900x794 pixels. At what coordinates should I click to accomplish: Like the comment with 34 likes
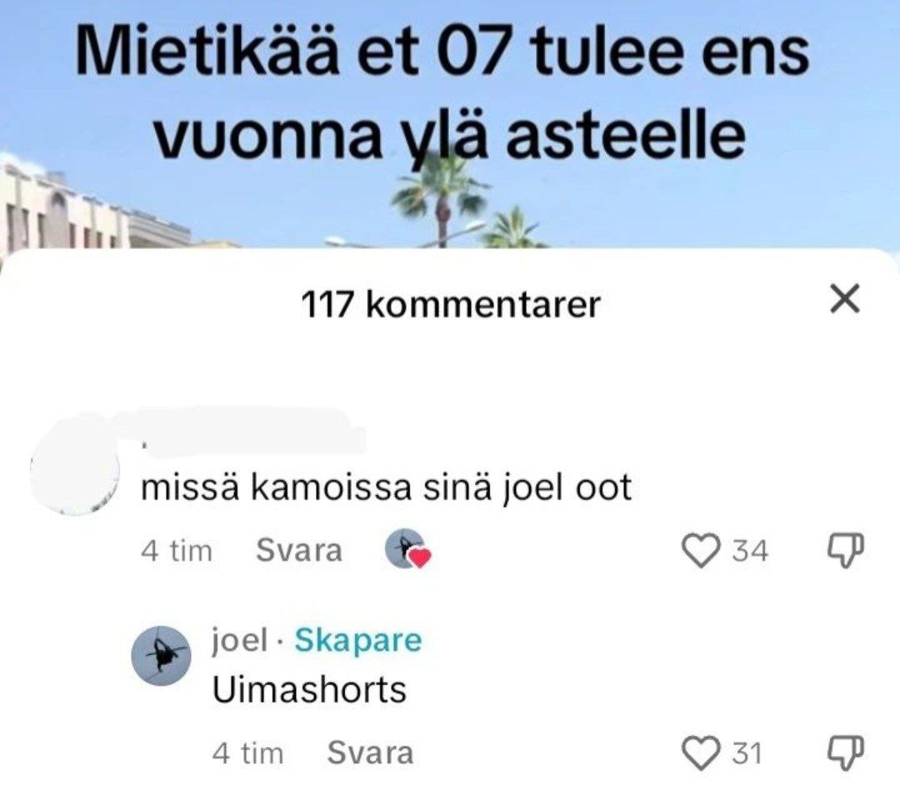(700, 551)
